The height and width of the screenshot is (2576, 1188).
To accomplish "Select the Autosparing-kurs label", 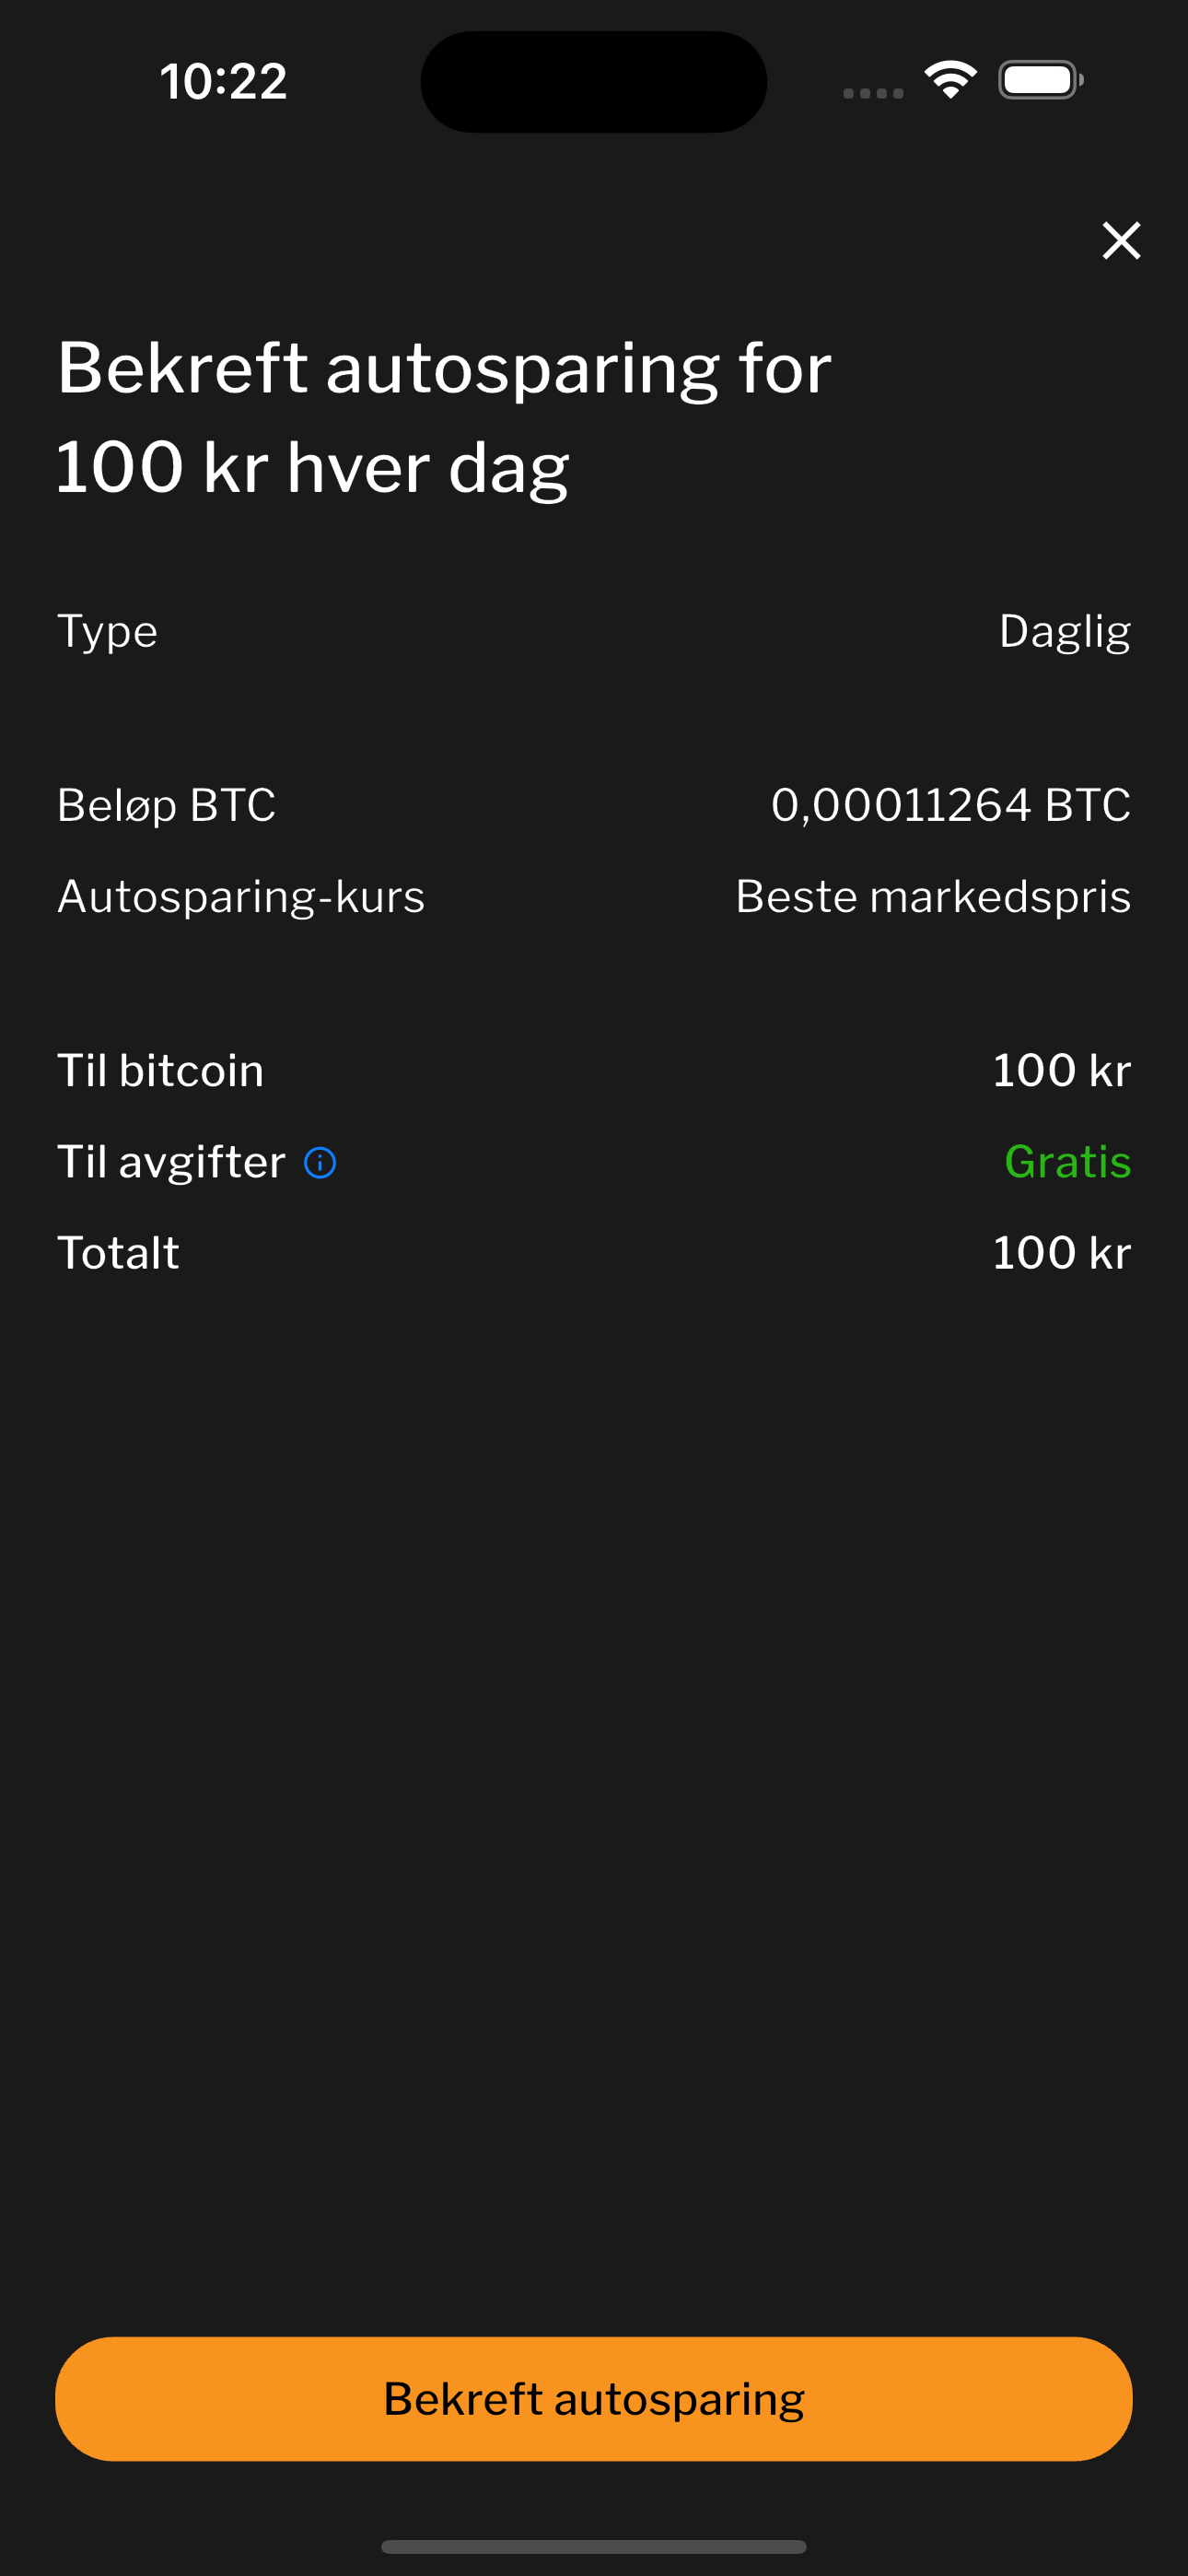I will click(241, 896).
